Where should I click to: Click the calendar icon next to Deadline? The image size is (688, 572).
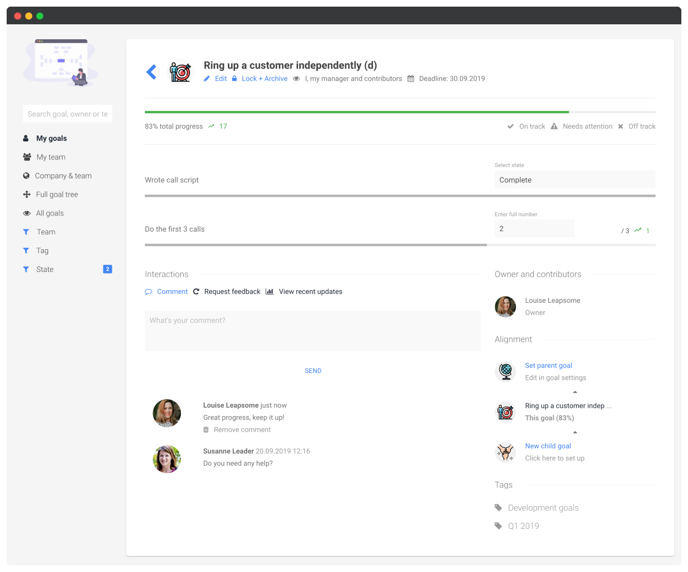click(x=411, y=78)
